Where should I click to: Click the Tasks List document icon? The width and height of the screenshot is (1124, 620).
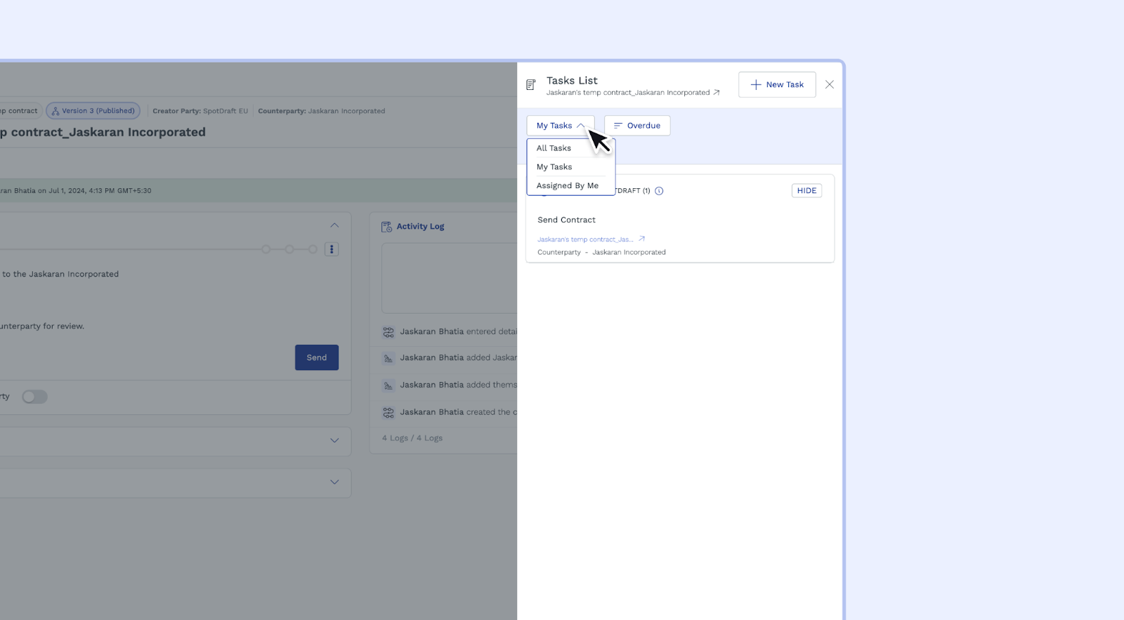click(x=531, y=85)
